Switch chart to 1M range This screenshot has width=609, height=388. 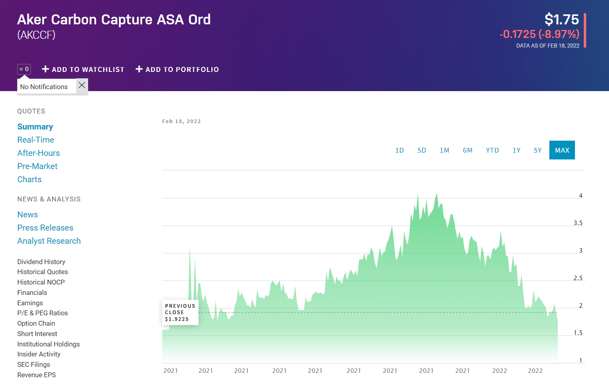point(444,150)
